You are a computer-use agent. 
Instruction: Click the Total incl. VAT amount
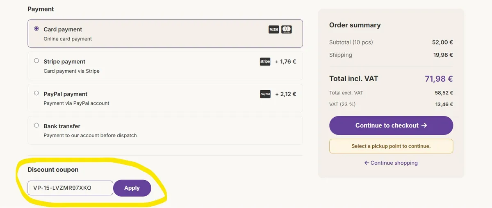click(x=439, y=78)
